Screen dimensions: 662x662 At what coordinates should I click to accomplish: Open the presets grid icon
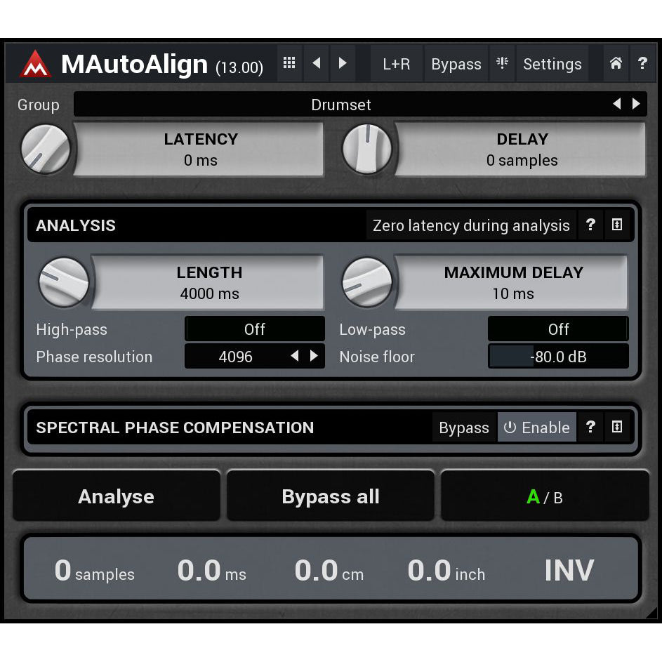coord(289,63)
